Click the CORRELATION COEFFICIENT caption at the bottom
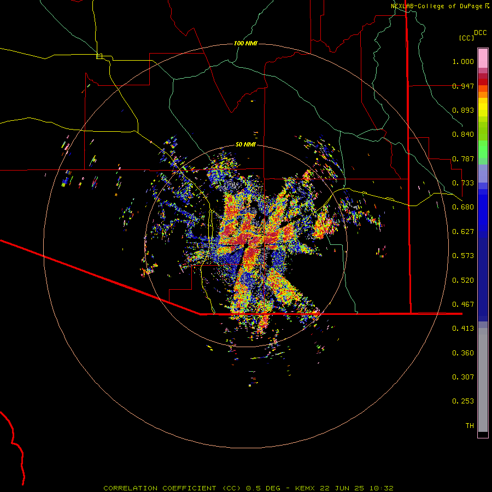Image resolution: width=492 pixels, height=492 pixels. [248, 488]
